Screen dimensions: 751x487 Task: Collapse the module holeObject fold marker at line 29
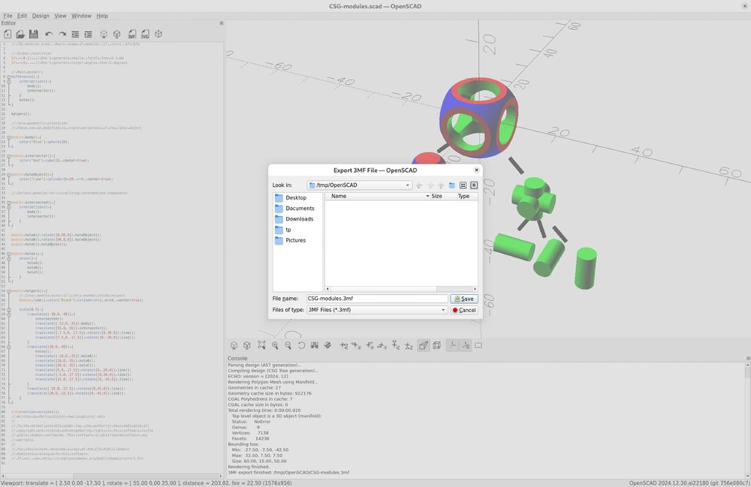tap(8, 175)
